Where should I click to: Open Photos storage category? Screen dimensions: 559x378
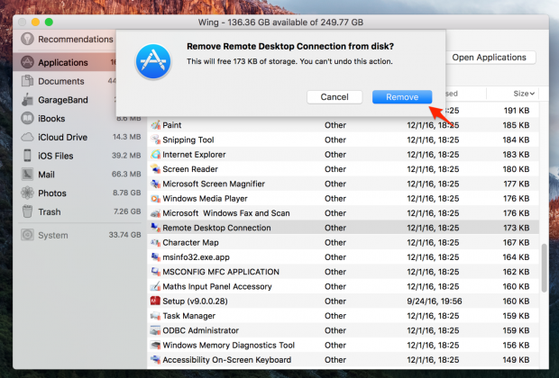51,193
